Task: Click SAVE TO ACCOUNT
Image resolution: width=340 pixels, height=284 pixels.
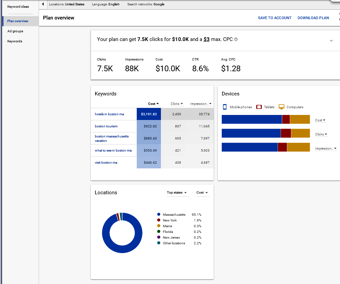Action: click(x=274, y=18)
